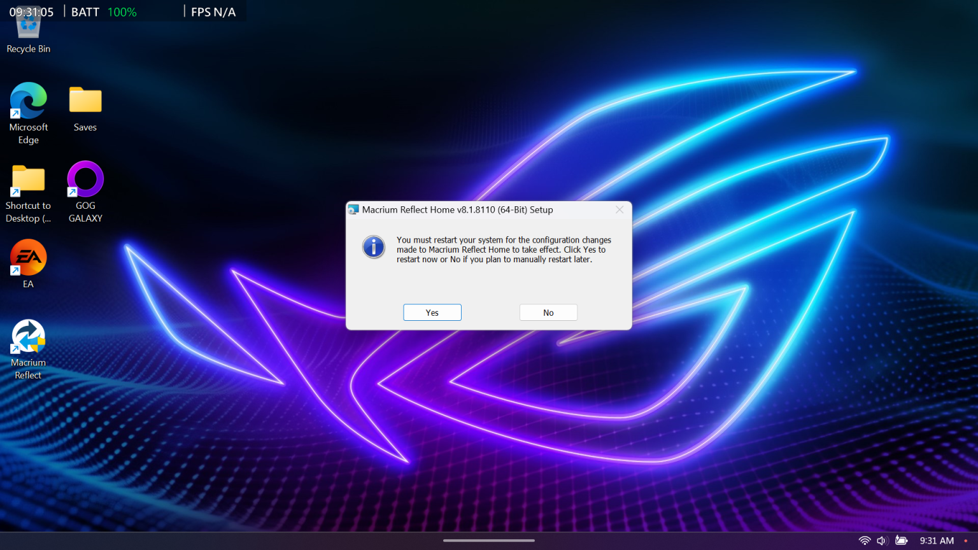Open the Shortcut to Desktop folder
This screenshot has height=550, width=978.
point(28,179)
